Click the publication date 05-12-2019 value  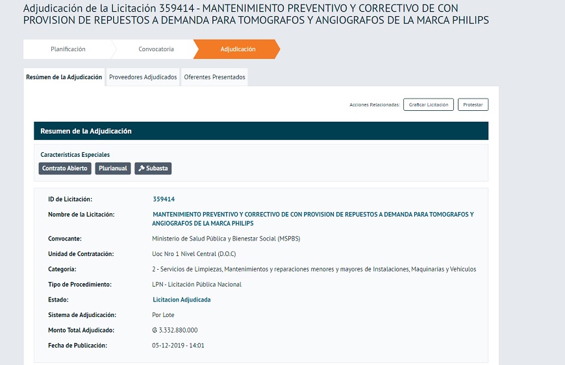click(x=178, y=346)
